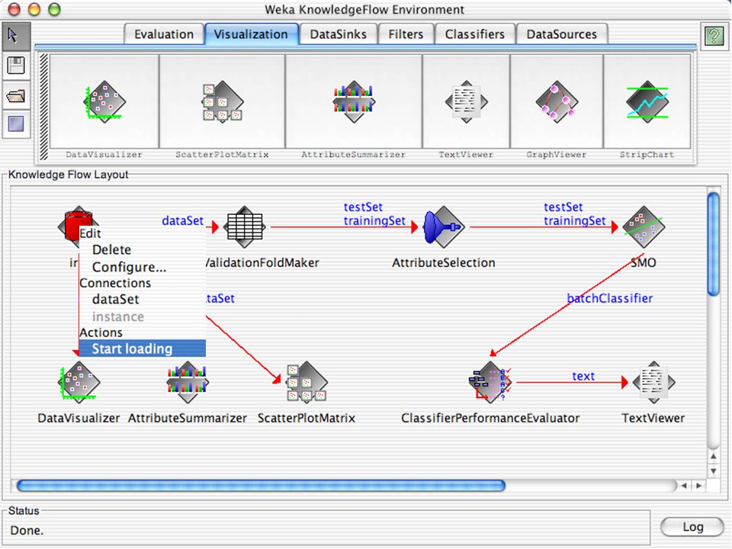Screen dimensions: 732x549
Task: Click the 'Done.' status message
Action: pos(27,531)
